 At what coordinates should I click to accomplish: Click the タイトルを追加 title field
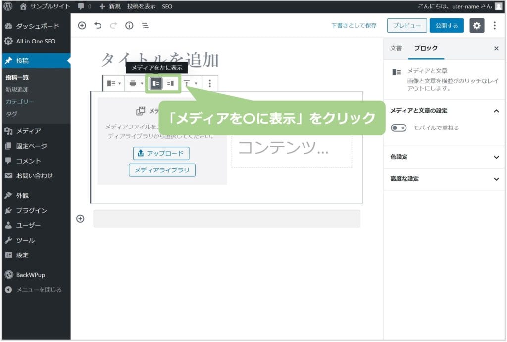(160, 60)
